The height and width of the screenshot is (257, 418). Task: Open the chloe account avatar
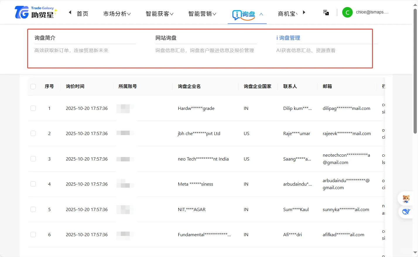(347, 12)
